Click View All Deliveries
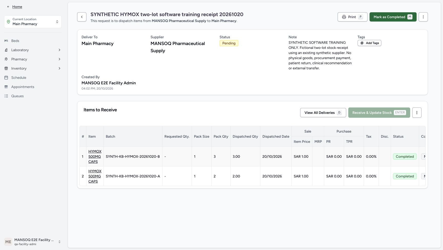Screen dimensions: 443x250 (x=323, y=113)
